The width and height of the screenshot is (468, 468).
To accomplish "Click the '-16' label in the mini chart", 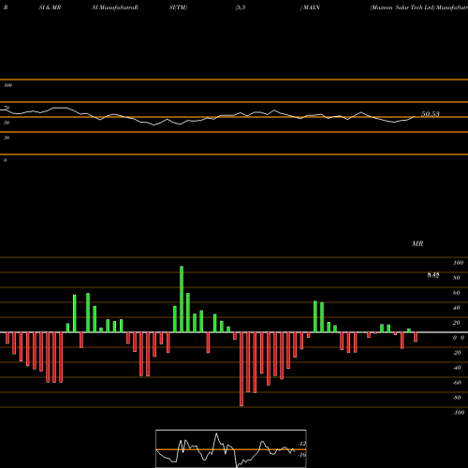I will coord(301,455).
